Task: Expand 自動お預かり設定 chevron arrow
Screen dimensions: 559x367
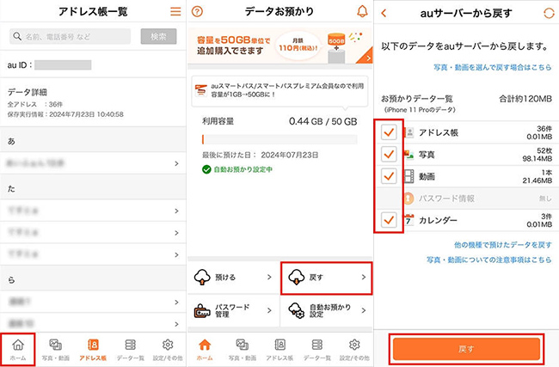Action: click(363, 310)
